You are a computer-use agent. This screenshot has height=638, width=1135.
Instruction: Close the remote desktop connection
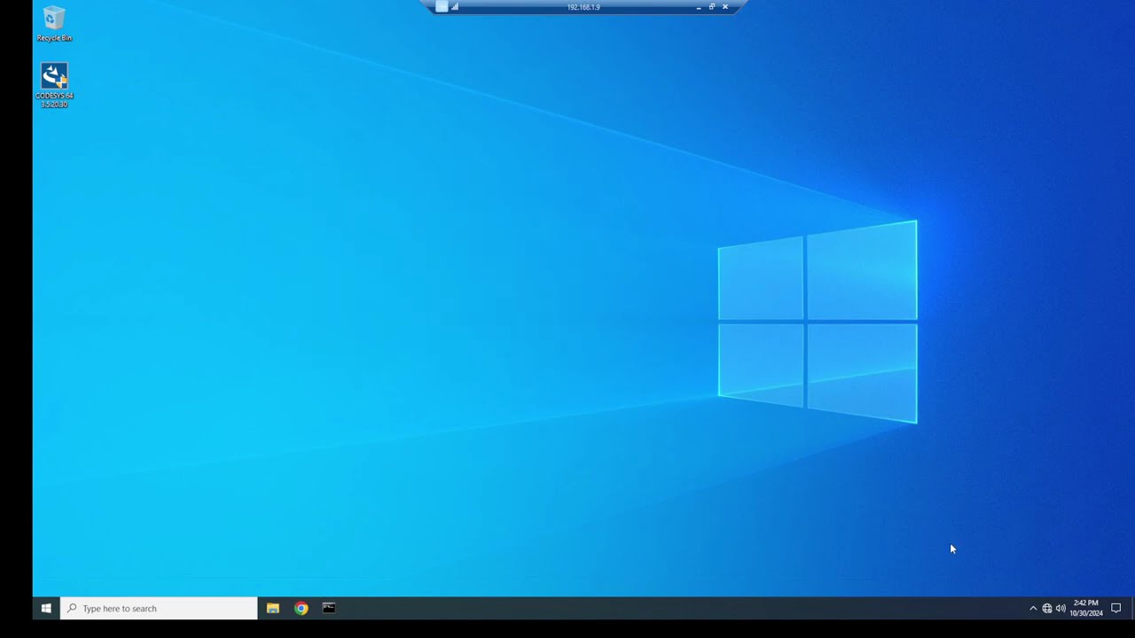tap(724, 7)
